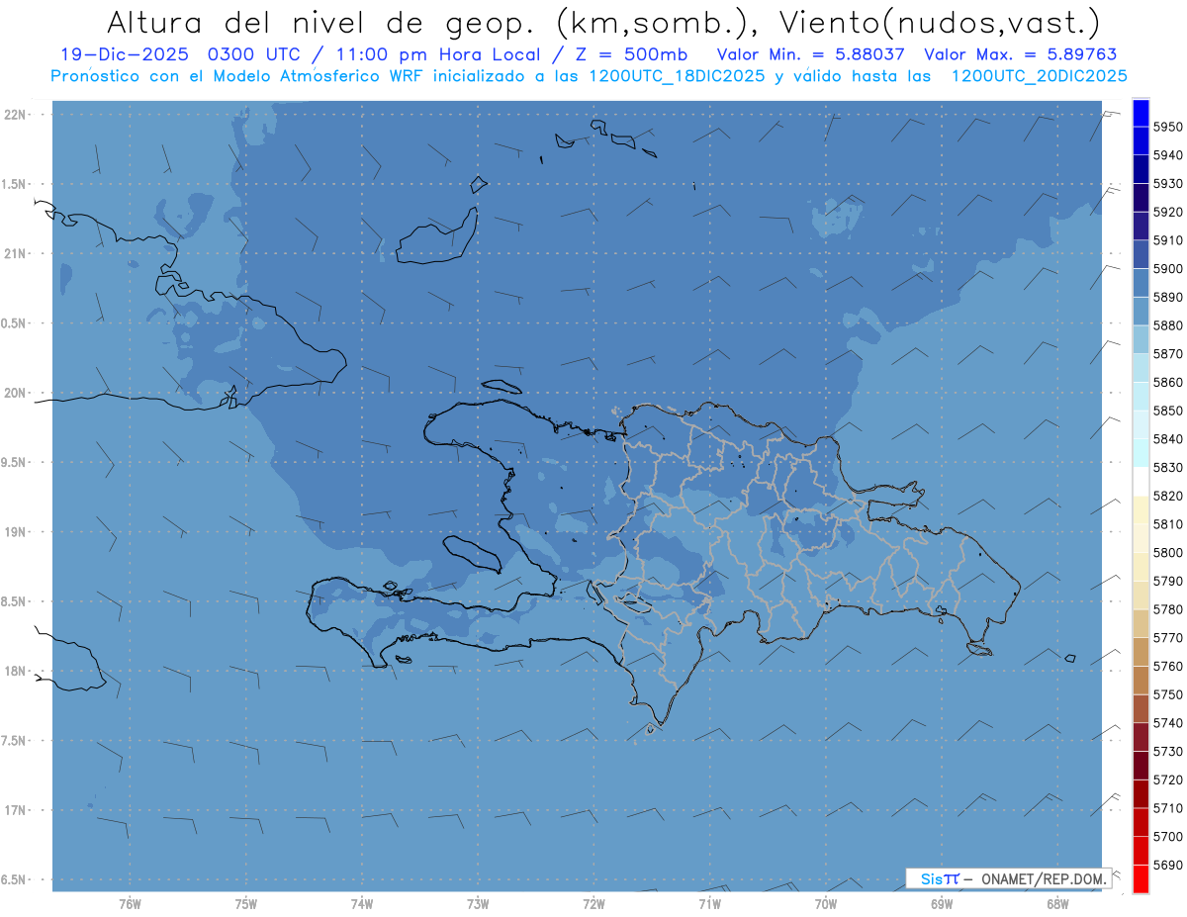The image size is (1187, 917).
Task: Pick the color swatch between 5900 and 5890
Action: click(1141, 283)
